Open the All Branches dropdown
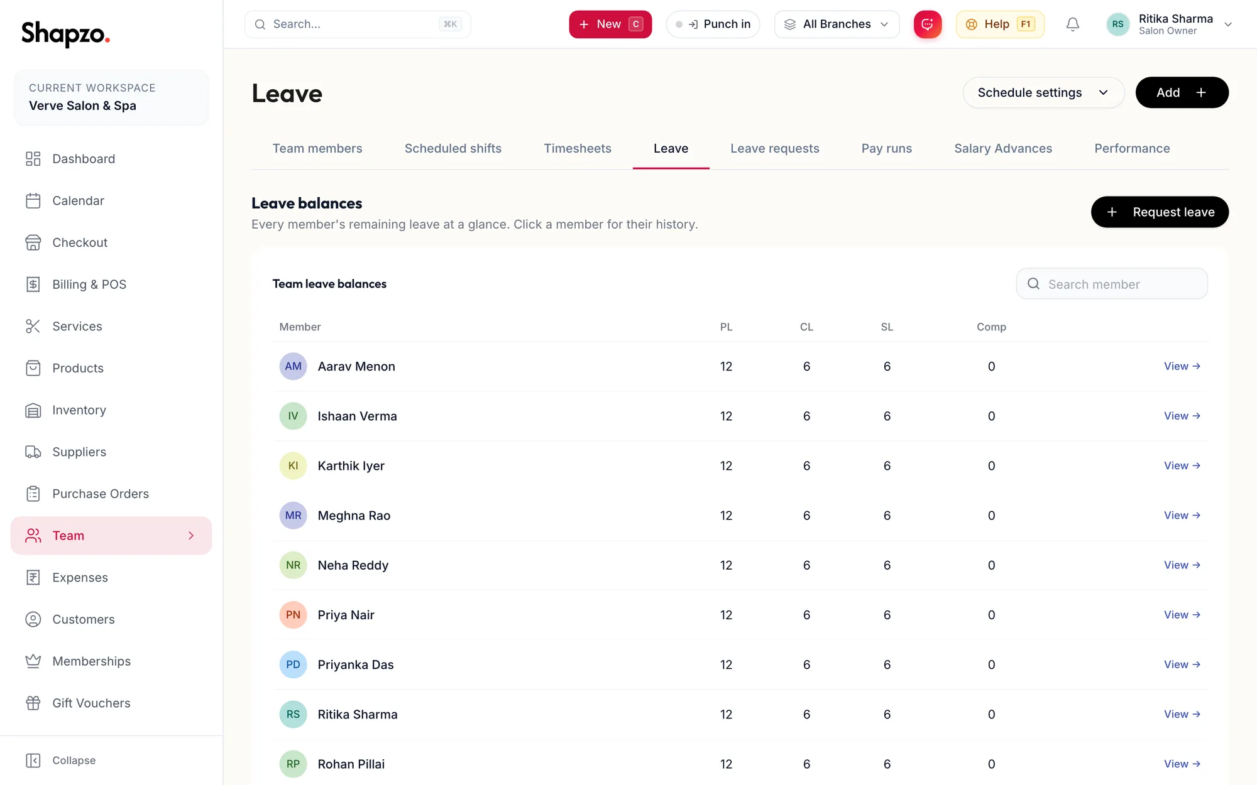 coord(837,24)
